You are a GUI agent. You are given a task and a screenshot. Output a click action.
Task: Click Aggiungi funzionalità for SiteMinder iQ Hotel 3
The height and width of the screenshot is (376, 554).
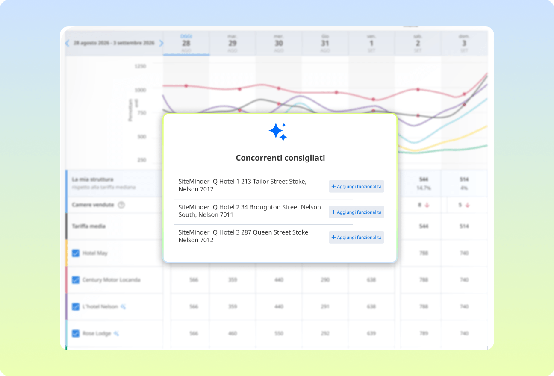[356, 238]
